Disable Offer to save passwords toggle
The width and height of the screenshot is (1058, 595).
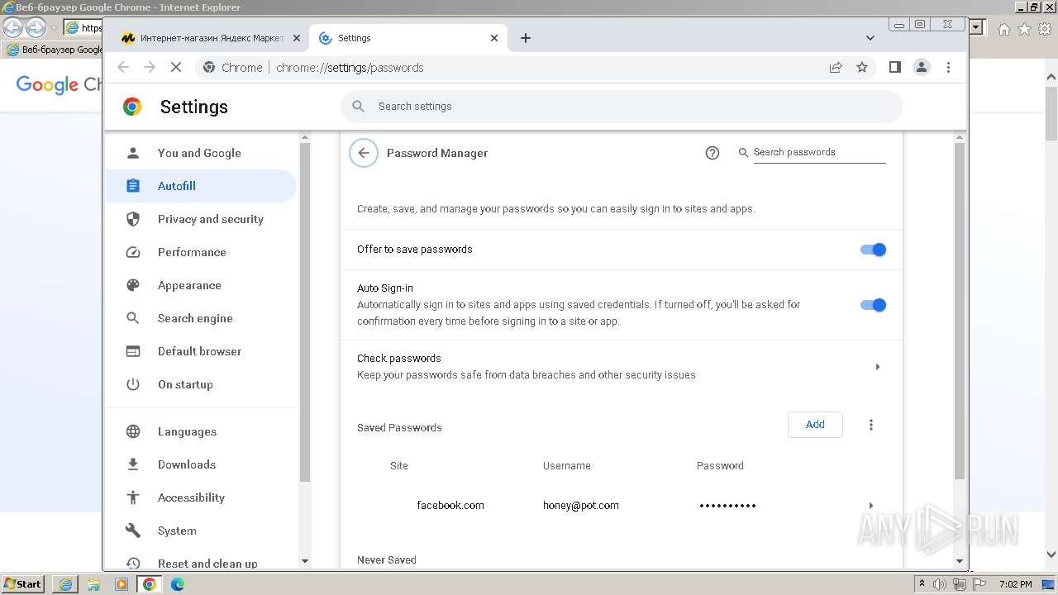(x=873, y=250)
